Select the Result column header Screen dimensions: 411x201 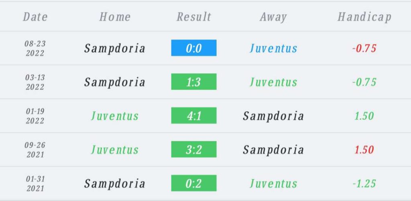[194, 17]
